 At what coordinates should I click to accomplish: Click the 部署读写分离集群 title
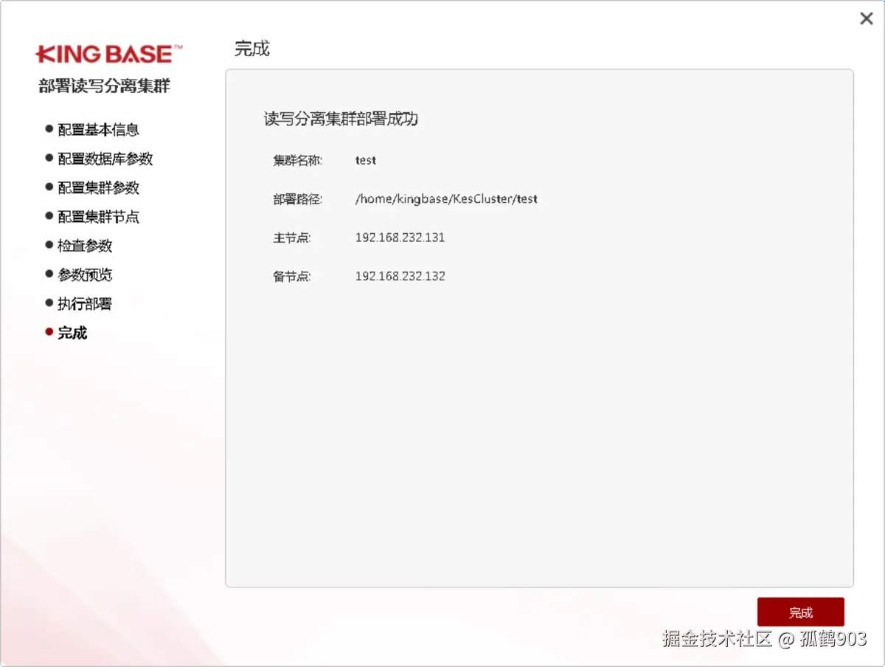104,86
